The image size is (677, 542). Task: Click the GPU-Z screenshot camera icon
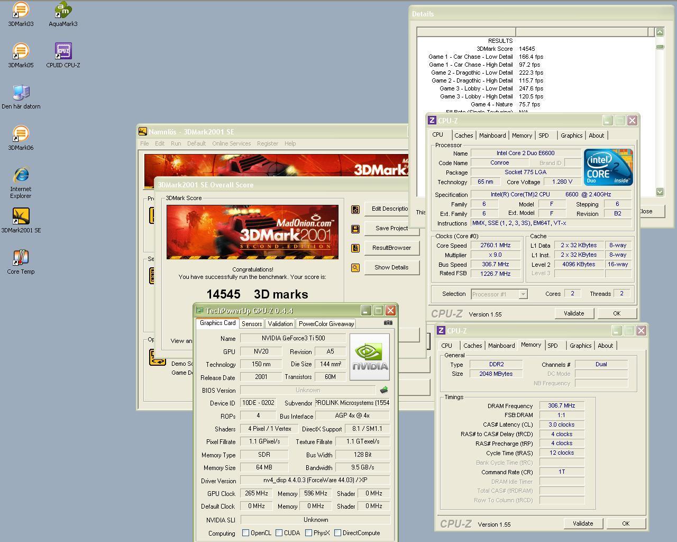coord(388,323)
